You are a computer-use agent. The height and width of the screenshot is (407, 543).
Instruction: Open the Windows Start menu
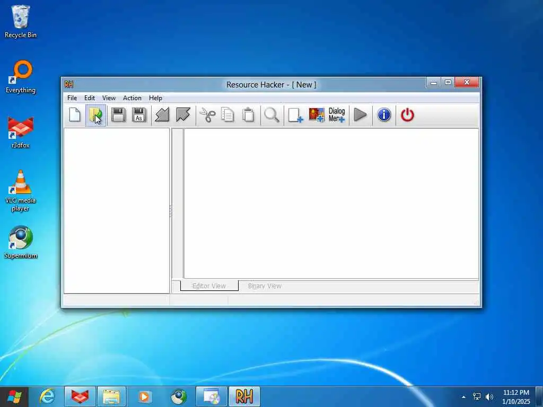click(14, 396)
